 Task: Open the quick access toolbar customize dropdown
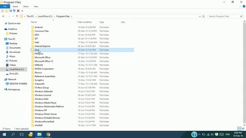click(x=22, y=11)
